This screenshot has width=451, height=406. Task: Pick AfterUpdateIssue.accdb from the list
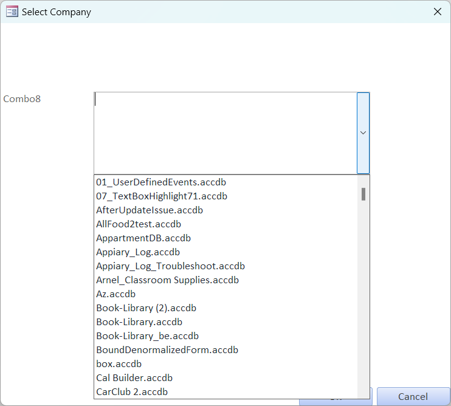[149, 210]
